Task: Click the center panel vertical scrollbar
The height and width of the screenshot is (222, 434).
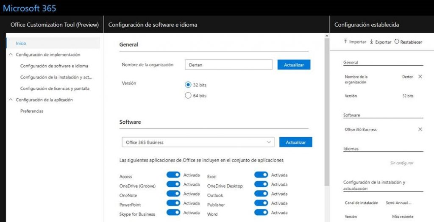Action: coord(327,112)
